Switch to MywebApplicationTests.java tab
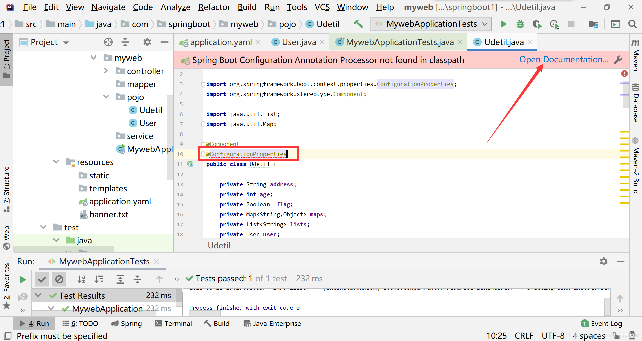642x341 pixels. (400, 42)
